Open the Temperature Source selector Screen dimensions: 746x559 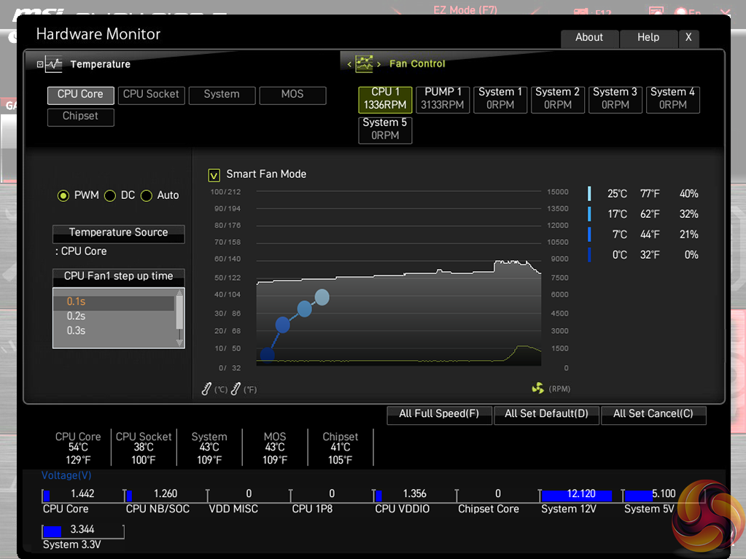coord(118,233)
